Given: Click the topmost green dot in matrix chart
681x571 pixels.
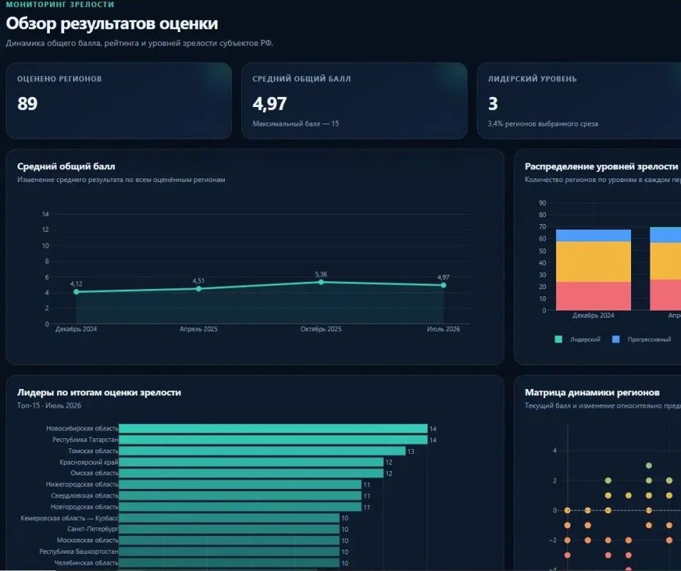Looking at the screenshot, I should [x=649, y=465].
